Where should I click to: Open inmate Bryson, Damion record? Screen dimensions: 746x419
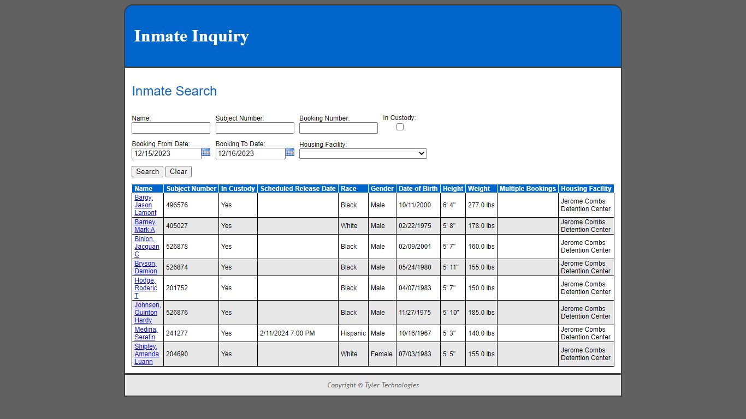(x=146, y=267)
